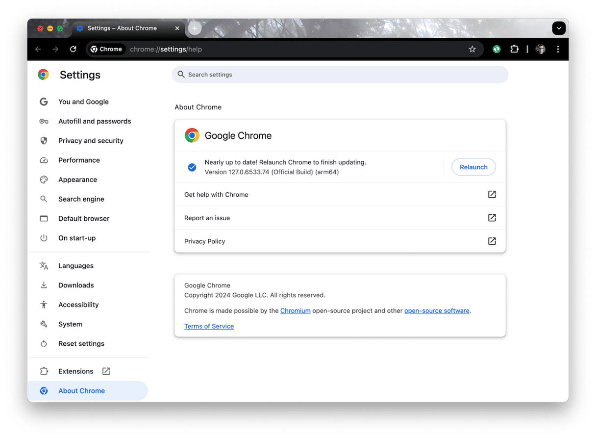Expand the tab search dropdown arrow
The height and width of the screenshot is (438, 596).
[559, 28]
